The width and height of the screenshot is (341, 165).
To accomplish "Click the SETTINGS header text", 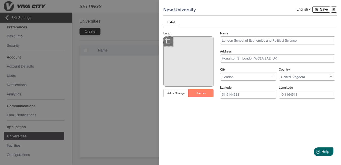I will (91, 7).
